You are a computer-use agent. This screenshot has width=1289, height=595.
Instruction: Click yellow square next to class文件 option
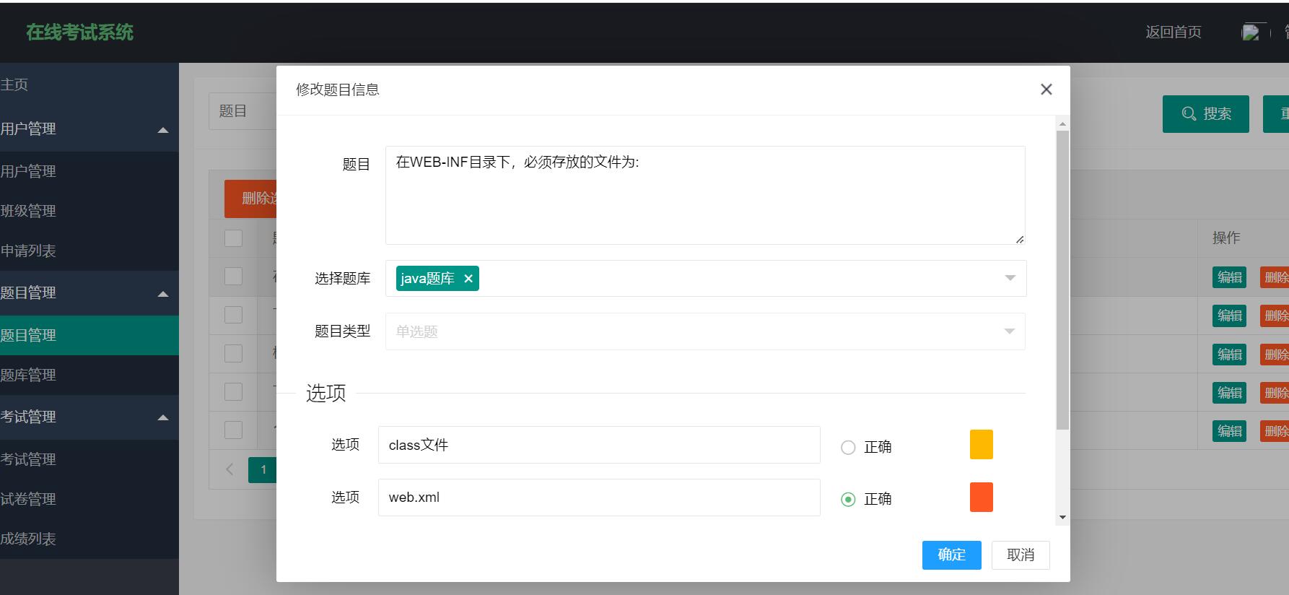click(x=982, y=445)
